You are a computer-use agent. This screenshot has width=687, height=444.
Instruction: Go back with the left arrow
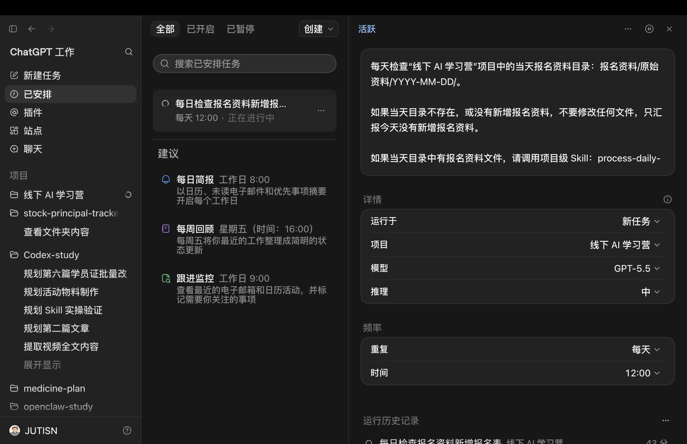coord(32,29)
